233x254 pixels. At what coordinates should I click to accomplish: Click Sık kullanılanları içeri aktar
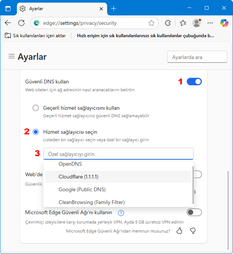tap(35, 36)
